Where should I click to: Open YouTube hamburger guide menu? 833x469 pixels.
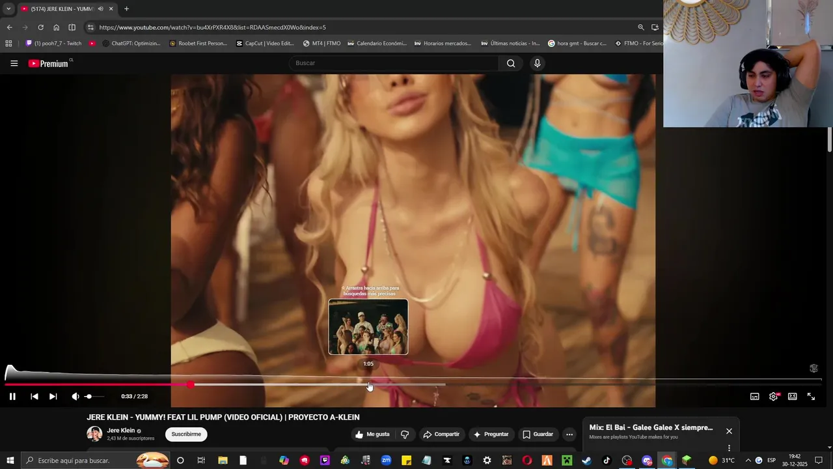click(x=14, y=63)
